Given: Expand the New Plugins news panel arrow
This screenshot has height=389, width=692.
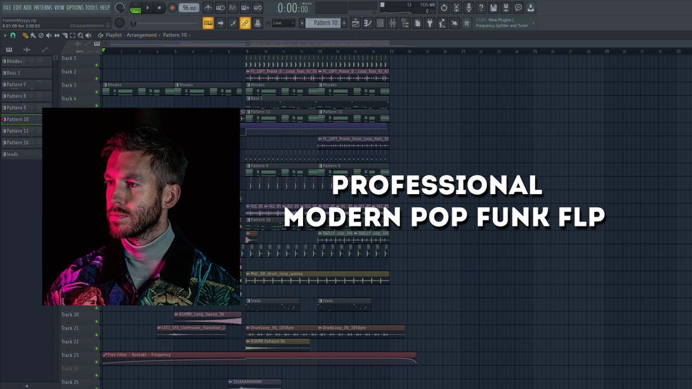Looking at the screenshot, I should (534, 23).
